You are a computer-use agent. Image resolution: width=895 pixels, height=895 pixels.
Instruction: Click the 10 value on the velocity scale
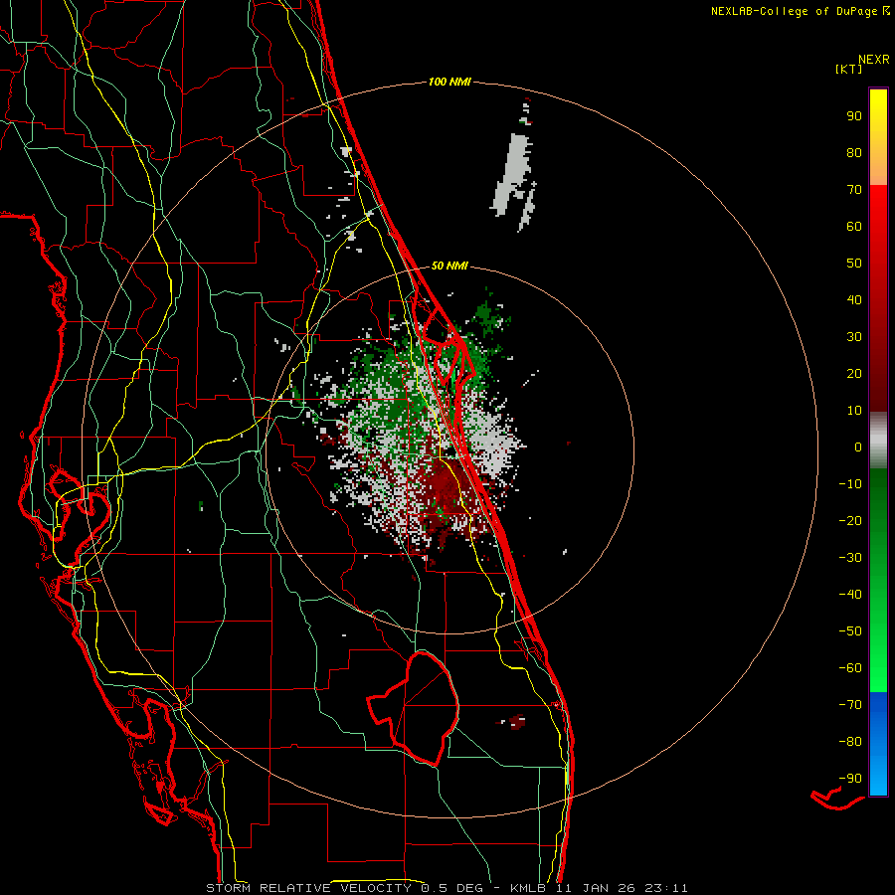click(854, 411)
